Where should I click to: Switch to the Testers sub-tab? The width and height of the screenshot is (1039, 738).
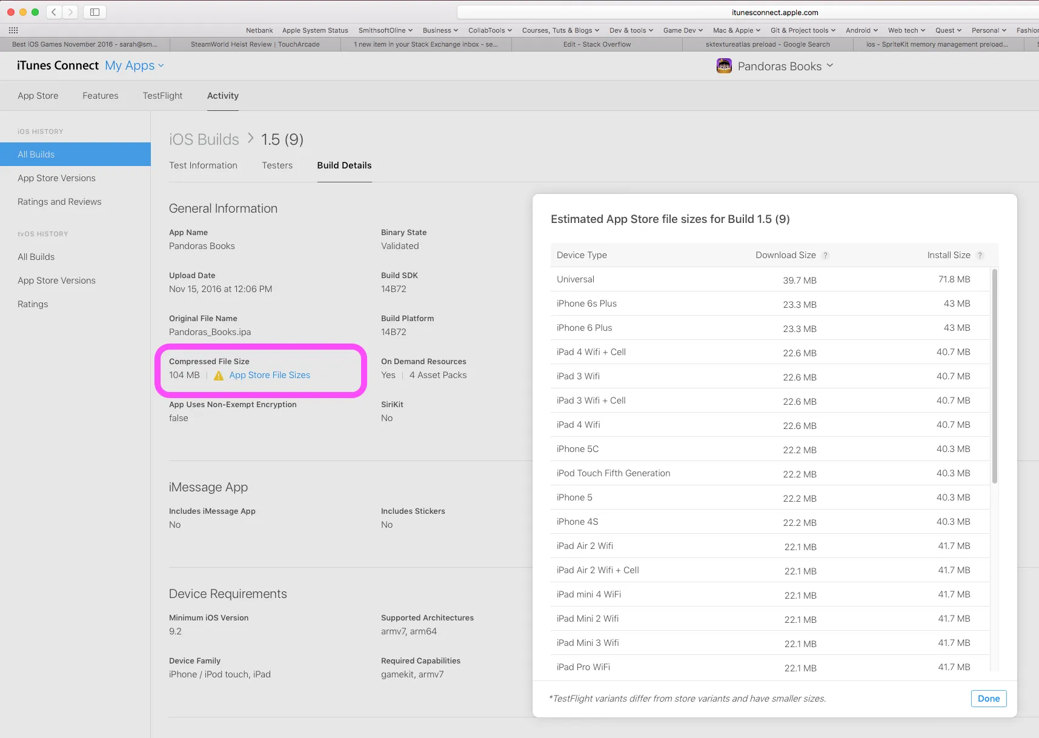277,165
